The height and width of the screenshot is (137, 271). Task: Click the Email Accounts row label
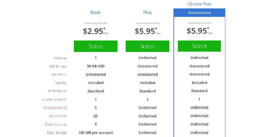pos(56,125)
